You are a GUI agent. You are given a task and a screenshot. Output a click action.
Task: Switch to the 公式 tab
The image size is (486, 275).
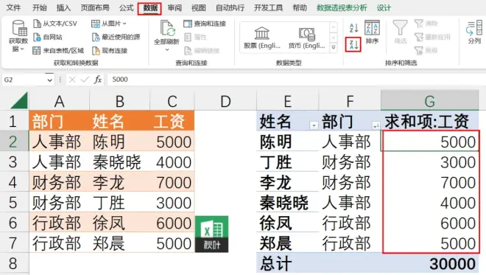pos(126,8)
